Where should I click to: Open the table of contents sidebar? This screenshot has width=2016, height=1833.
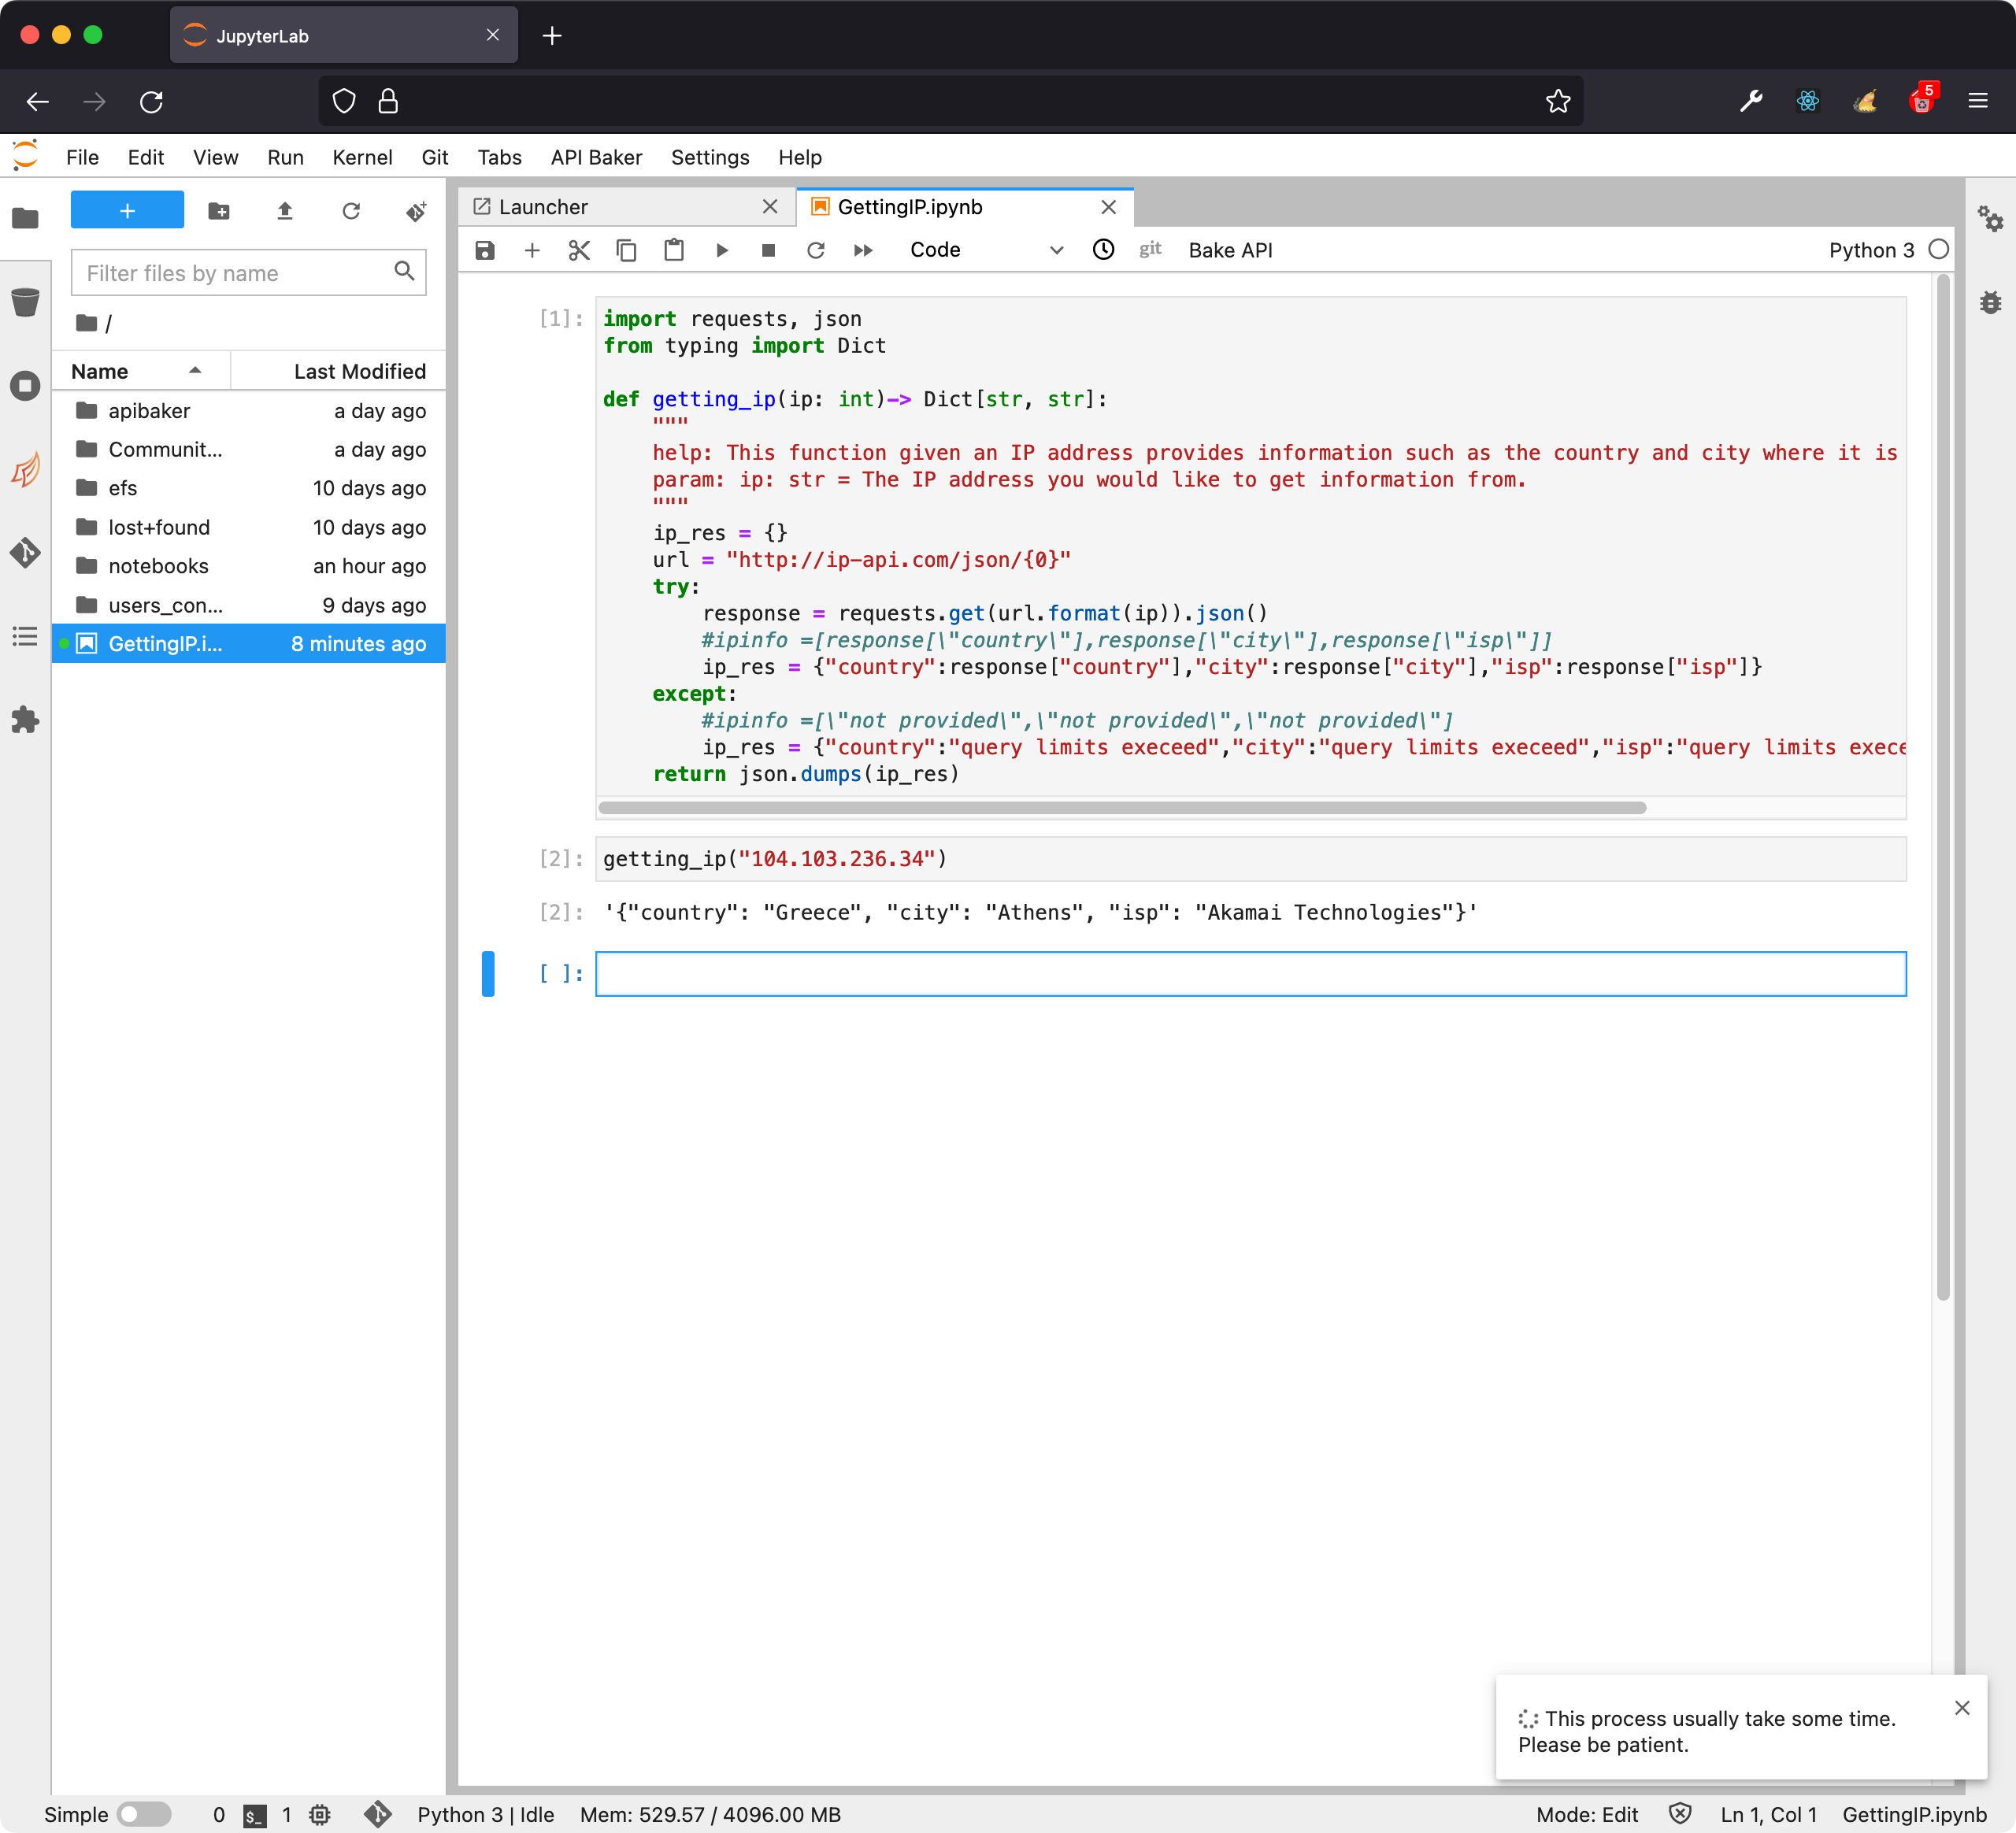25,636
